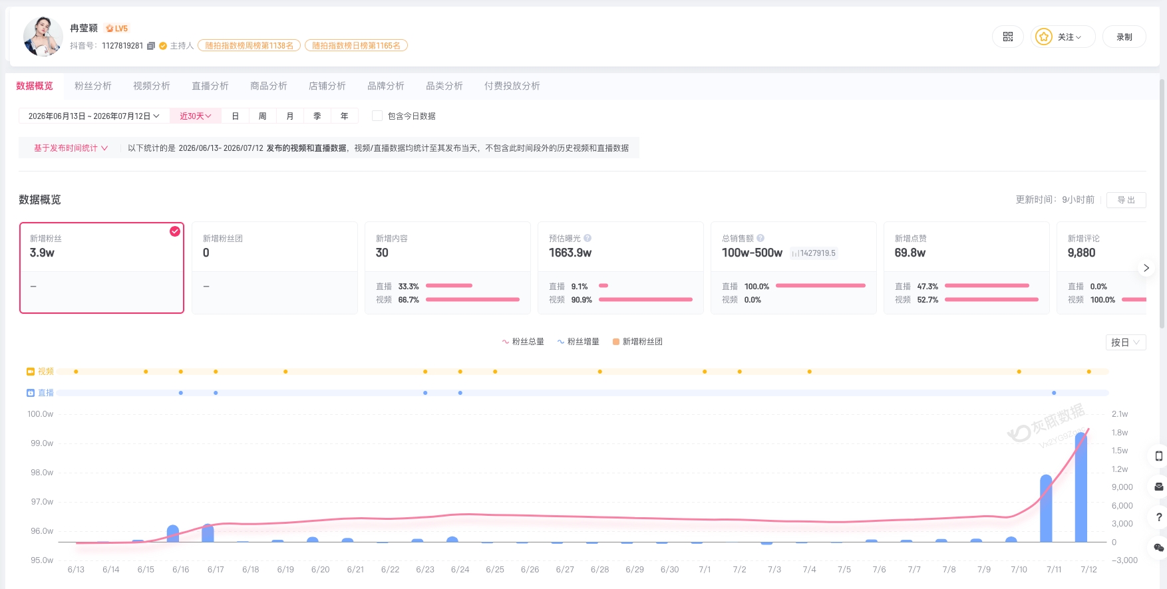Open the mobile phone icon in right sidebar

pyautogui.click(x=1158, y=456)
